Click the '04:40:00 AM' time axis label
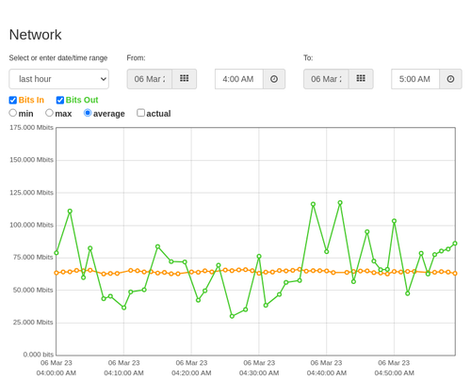The width and height of the screenshot is (471, 379). click(327, 373)
